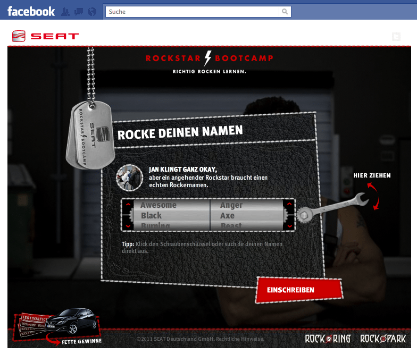Select 'Awesome' in the first name reel
The image size is (417, 354).
point(159,205)
